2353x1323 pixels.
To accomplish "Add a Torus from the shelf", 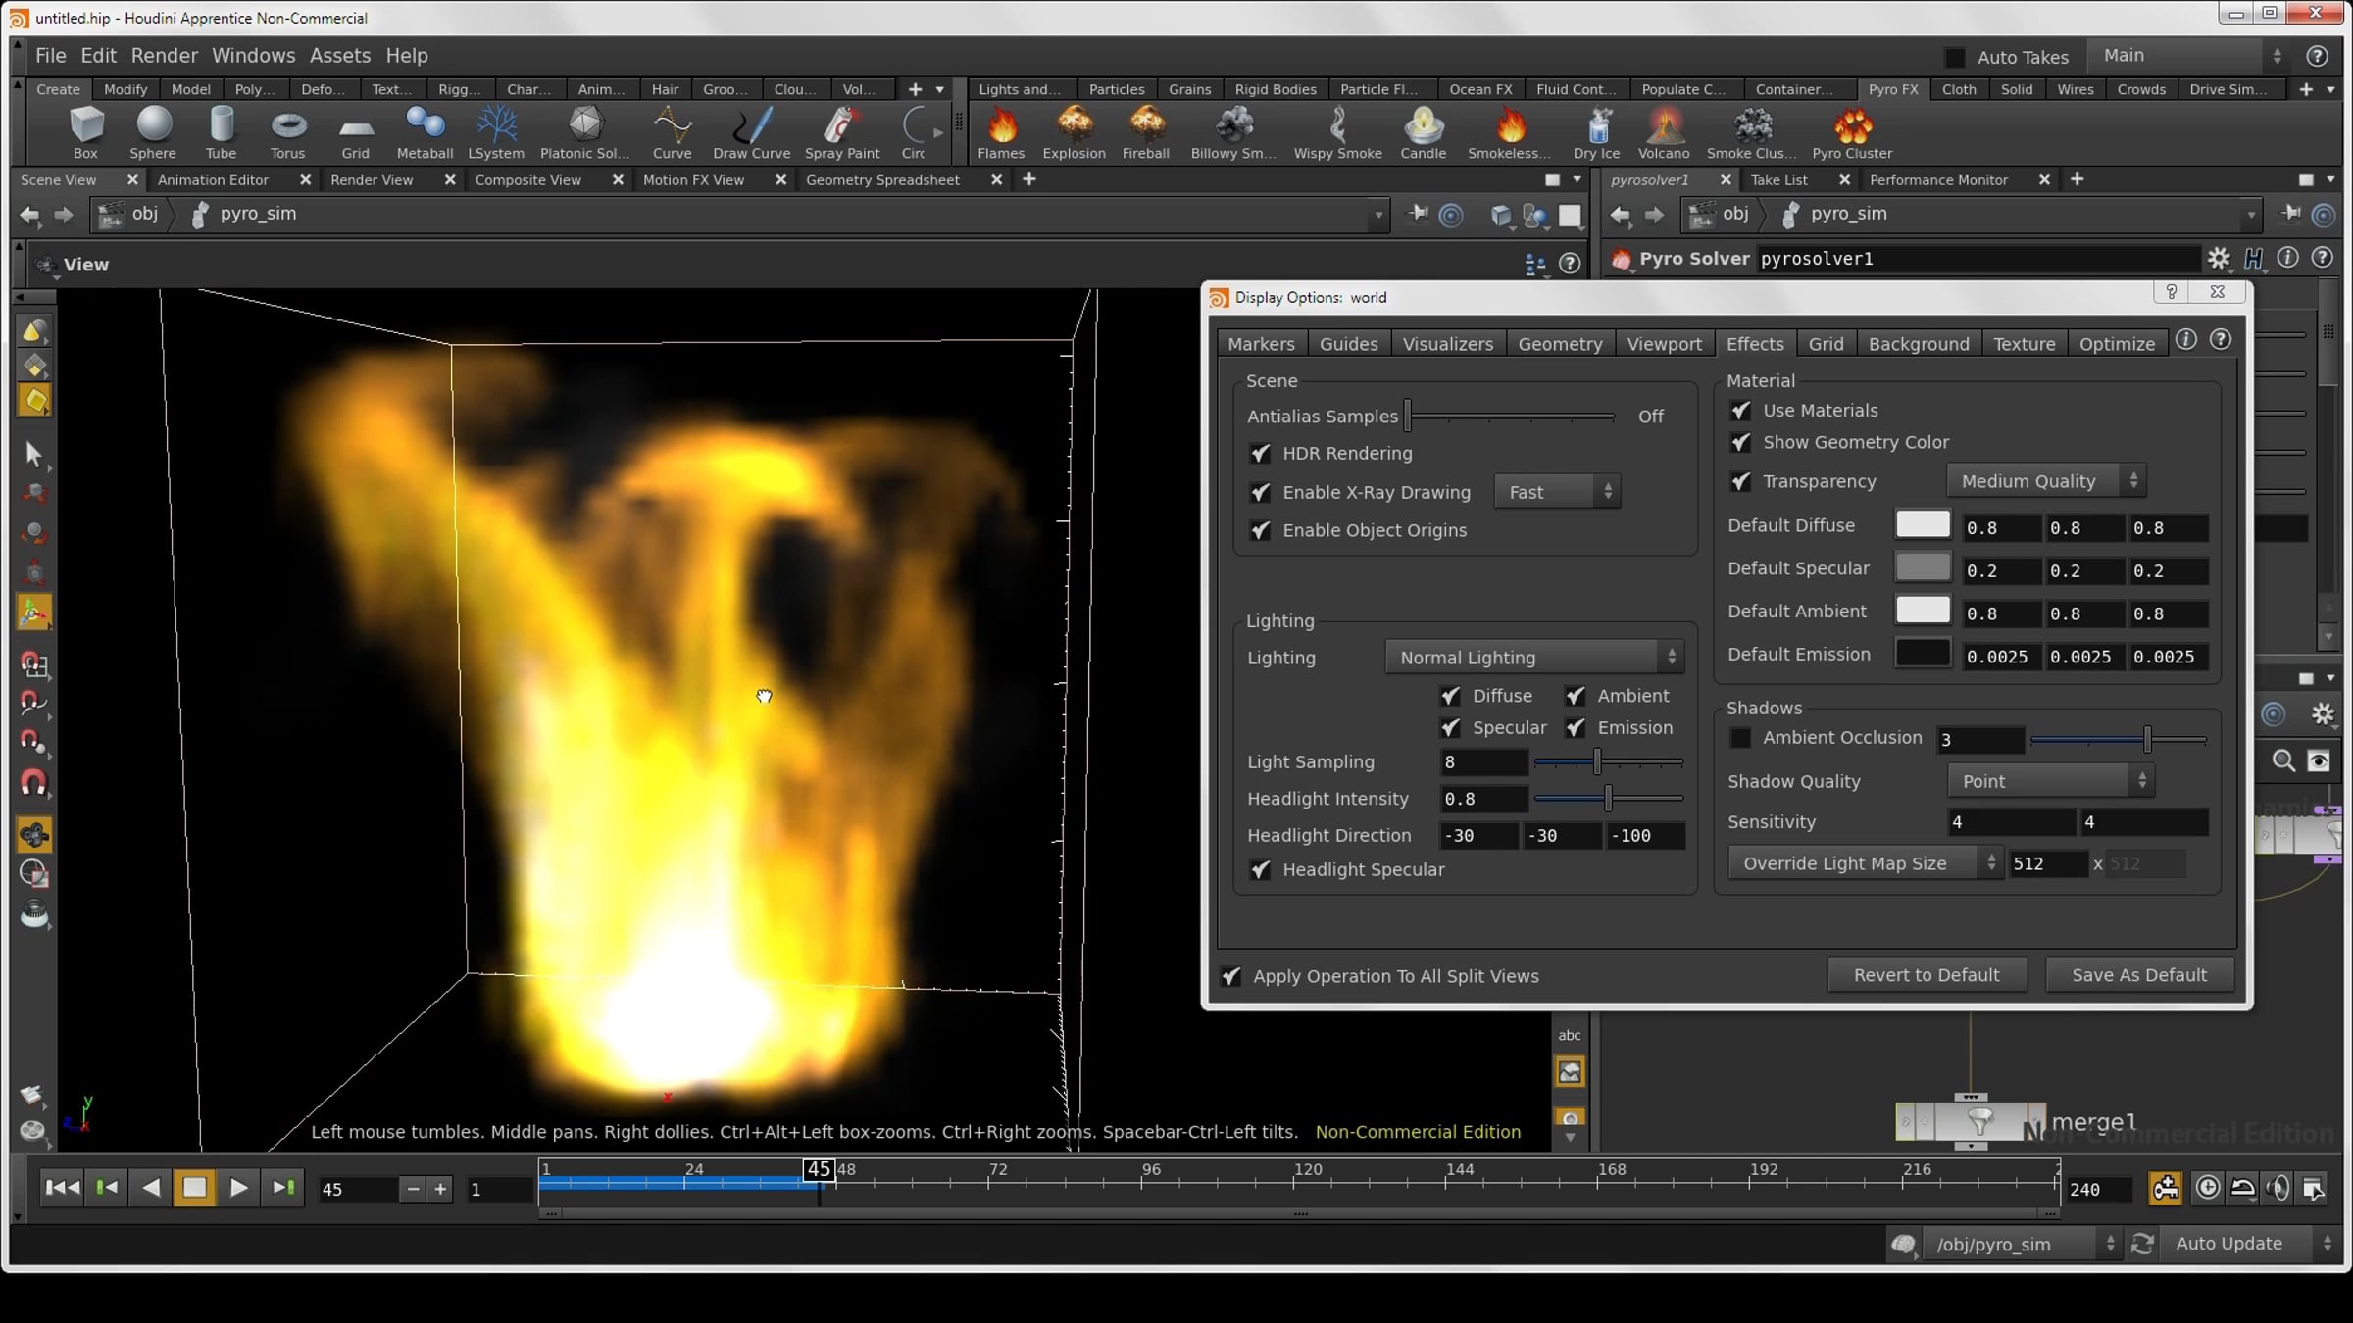I will (x=288, y=132).
